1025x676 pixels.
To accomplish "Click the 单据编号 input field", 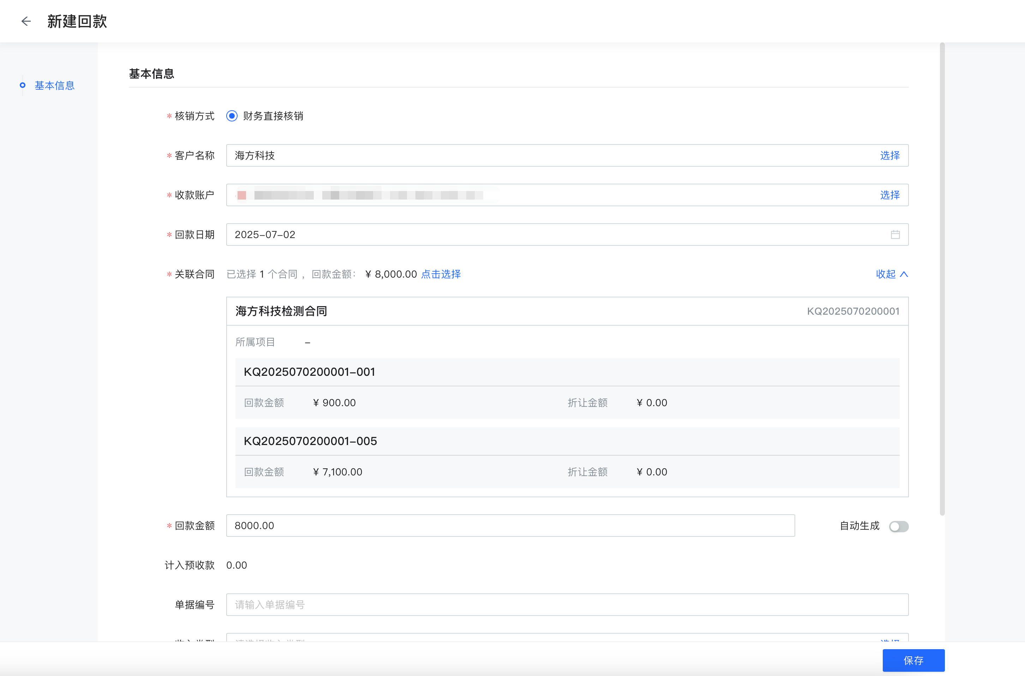I will point(567,604).
